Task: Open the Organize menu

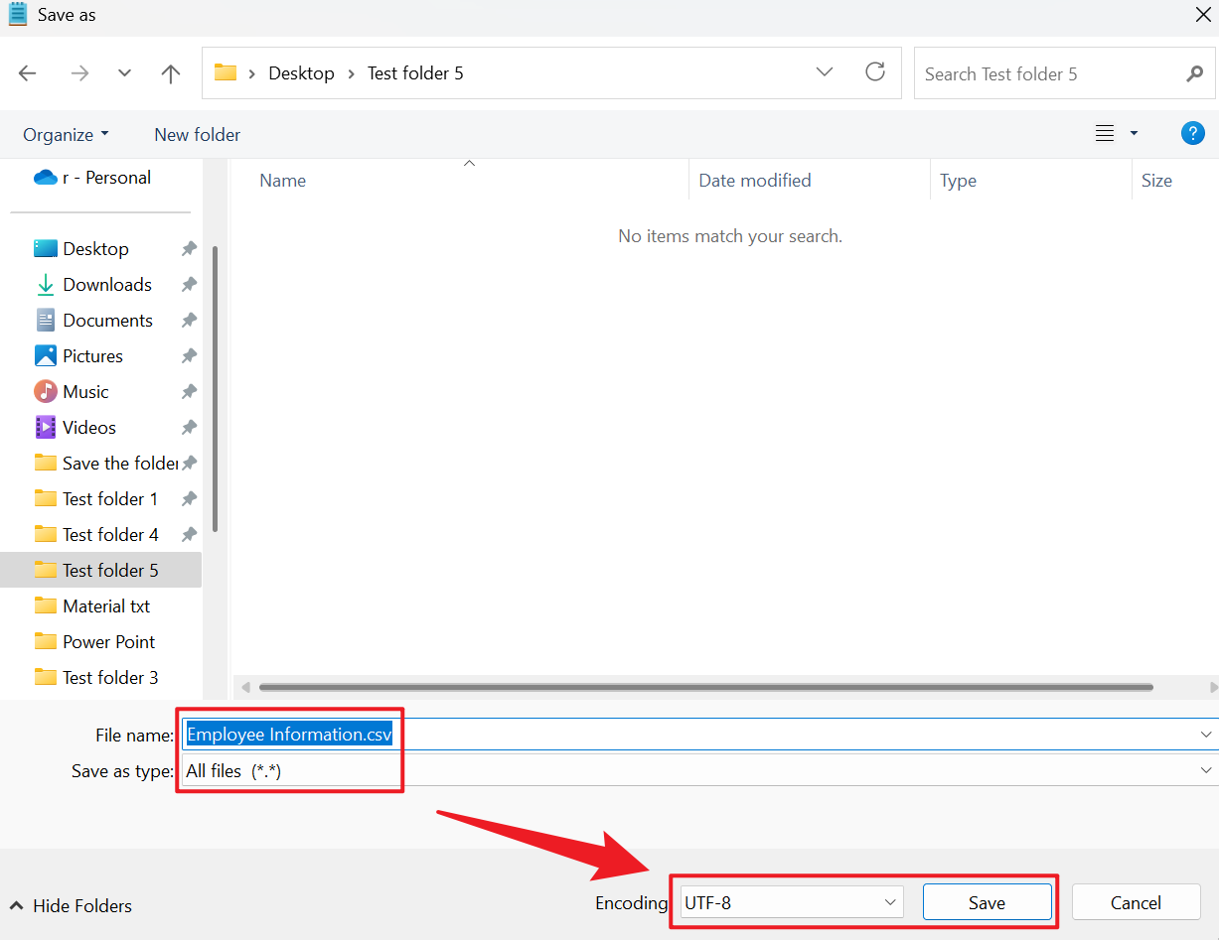Action: (65, 134)
